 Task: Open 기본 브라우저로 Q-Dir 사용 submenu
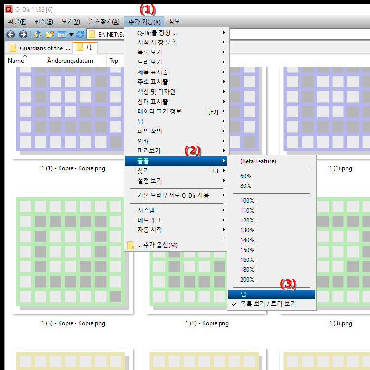point(176,196)
